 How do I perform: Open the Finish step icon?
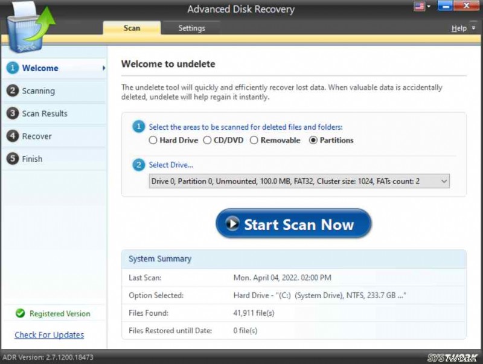click(13, 159)
